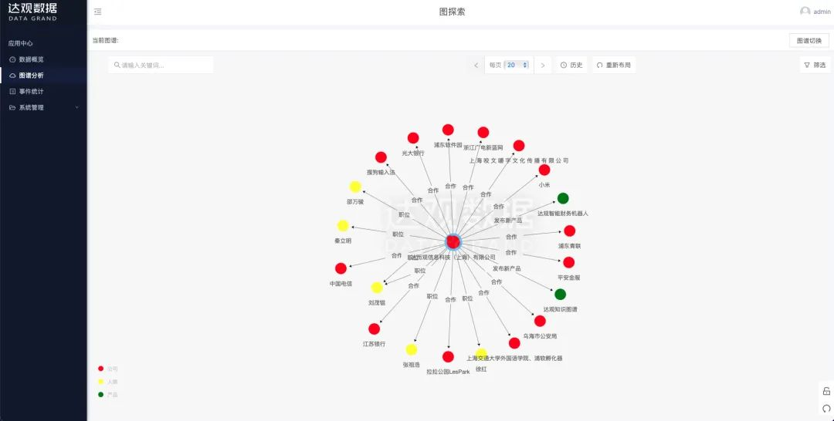Click the admin user avatar icon

click(x=805, y=12)
